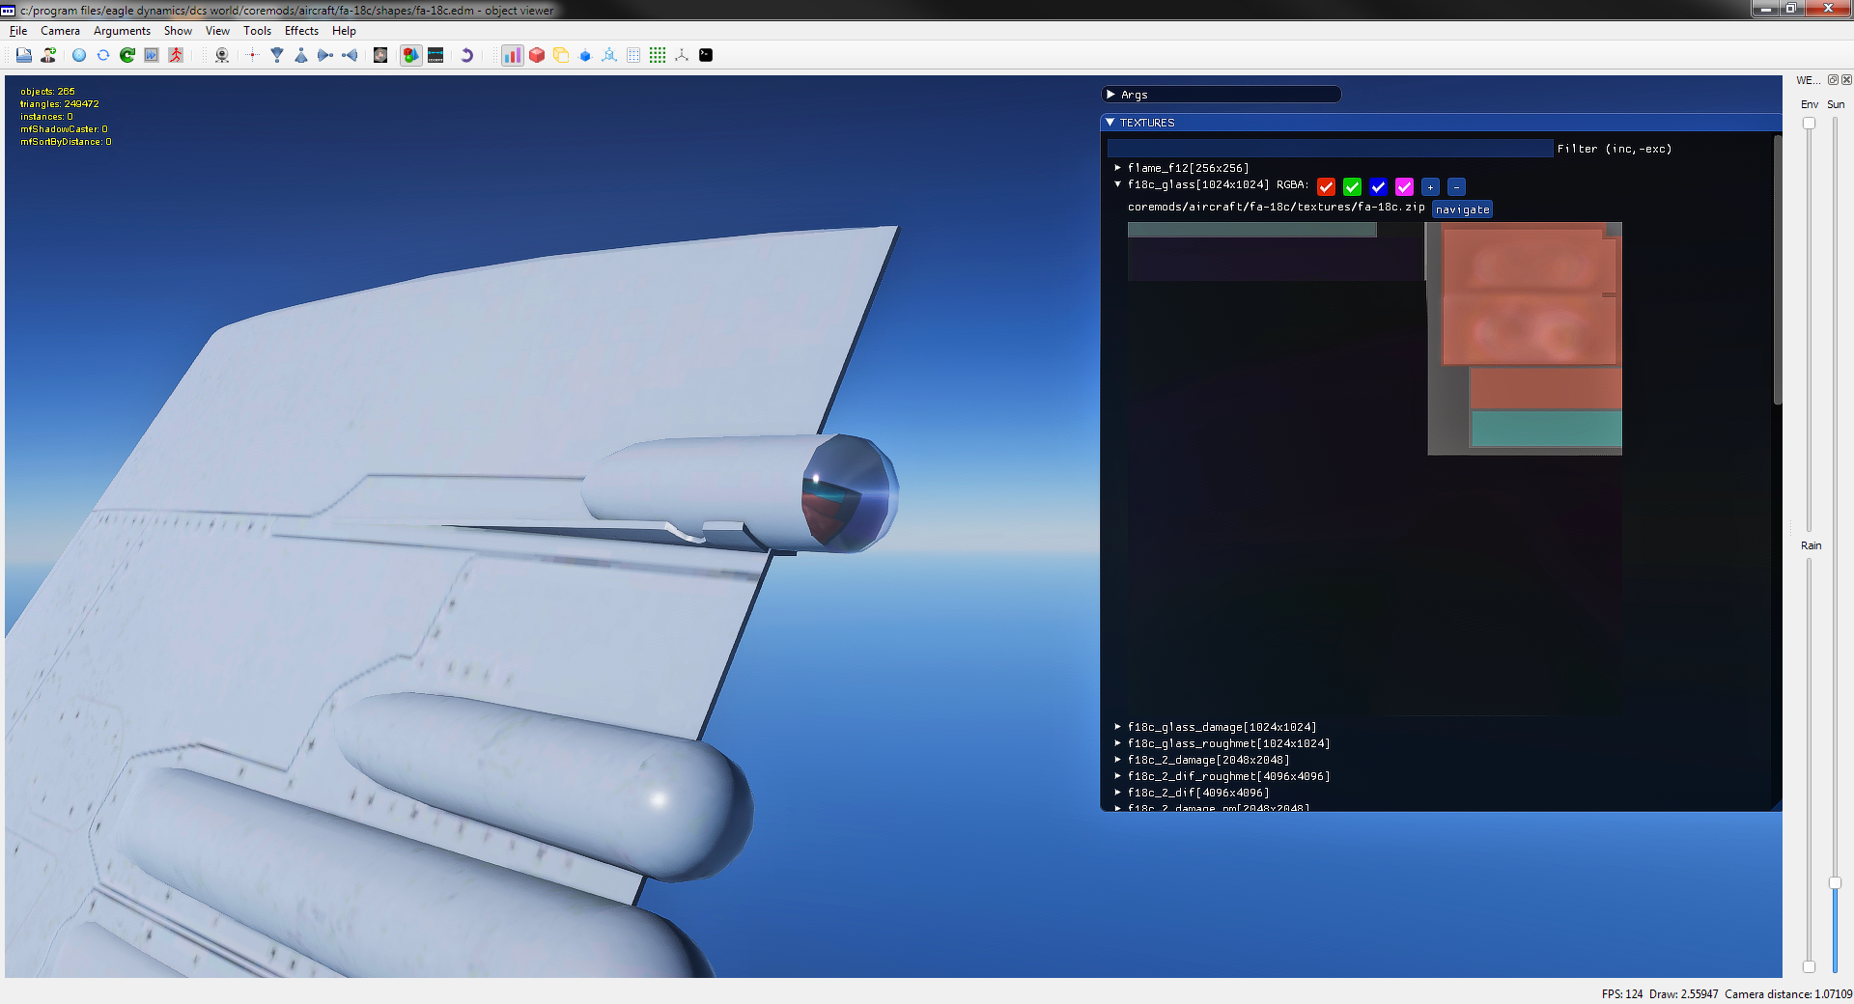Click the yellow wireframe box icon
Viewport: 1854px width, 1004px height.
tap(561, 55)
